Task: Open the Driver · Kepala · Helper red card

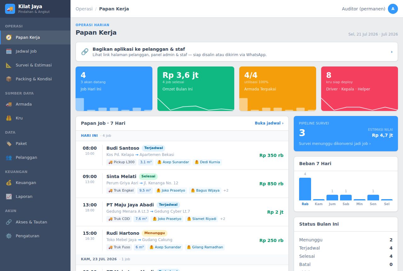Action: click(x=360, y=89)
